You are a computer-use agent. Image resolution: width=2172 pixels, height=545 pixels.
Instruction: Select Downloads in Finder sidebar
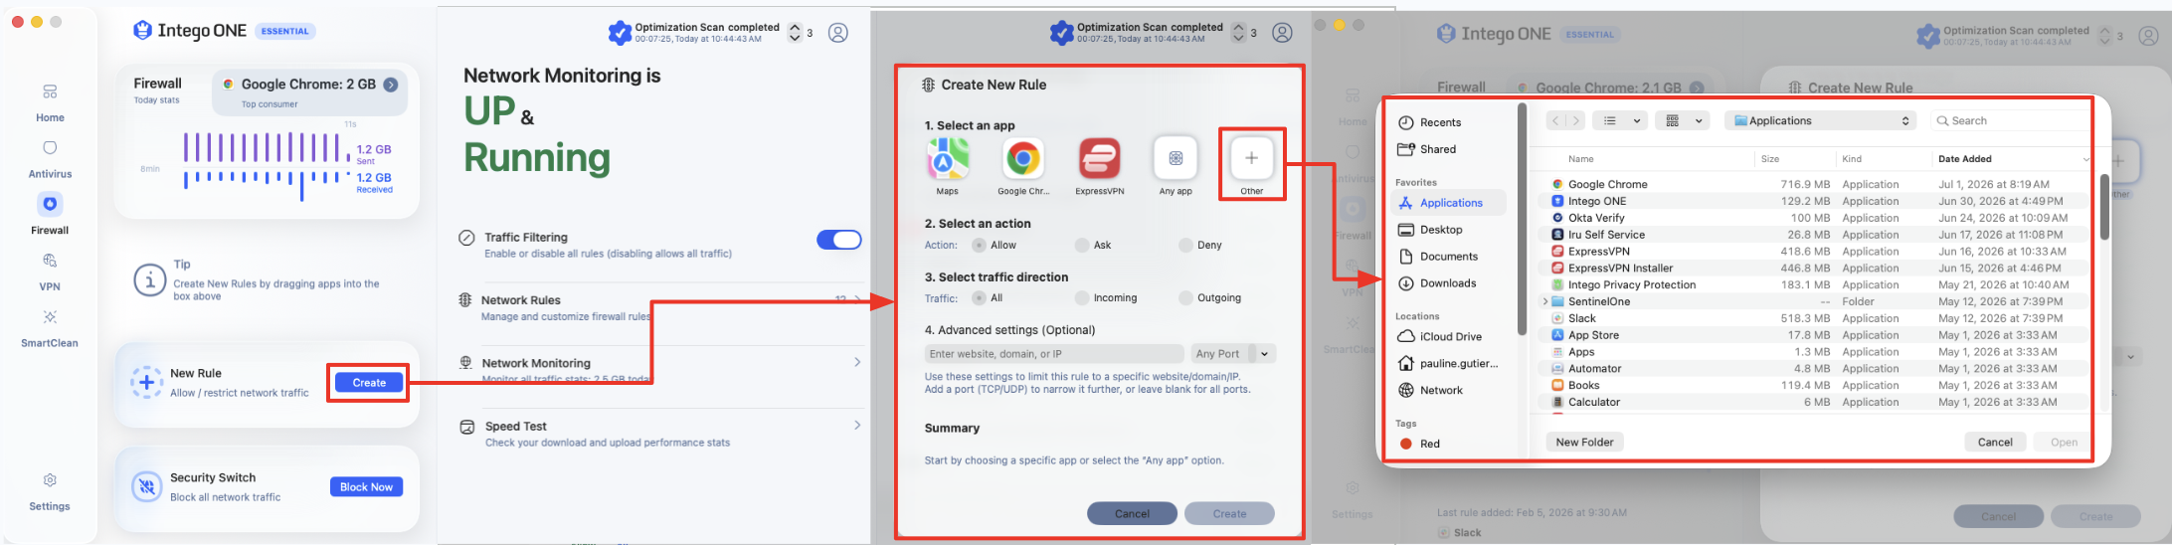[x=1448, y=283]
